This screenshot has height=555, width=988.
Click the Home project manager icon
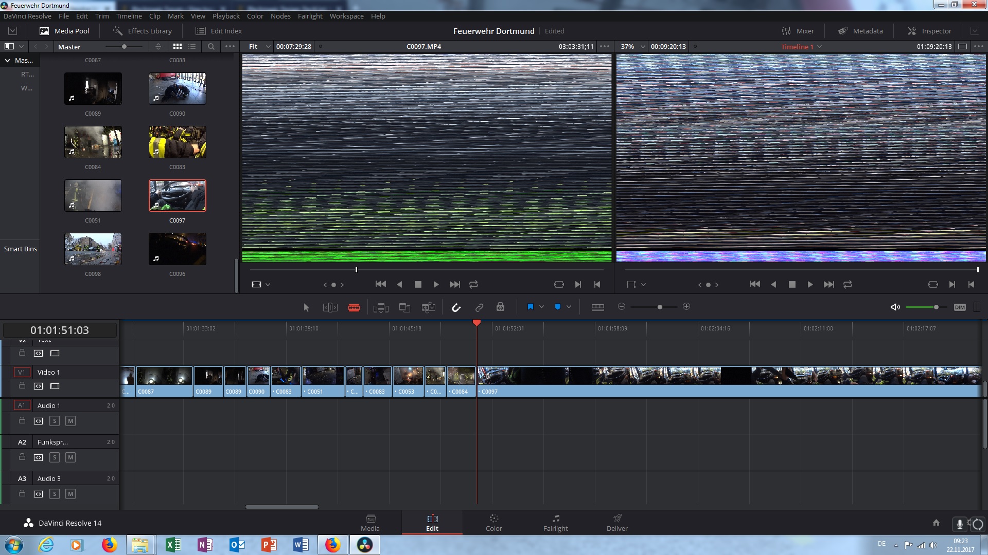[x=936, y=523]
